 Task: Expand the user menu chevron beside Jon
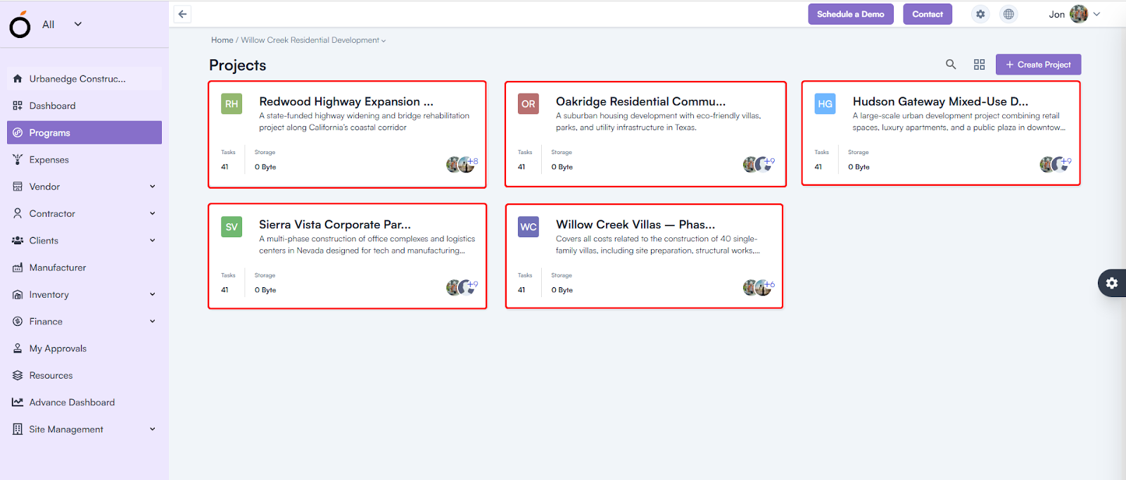tap(1096, 14)
